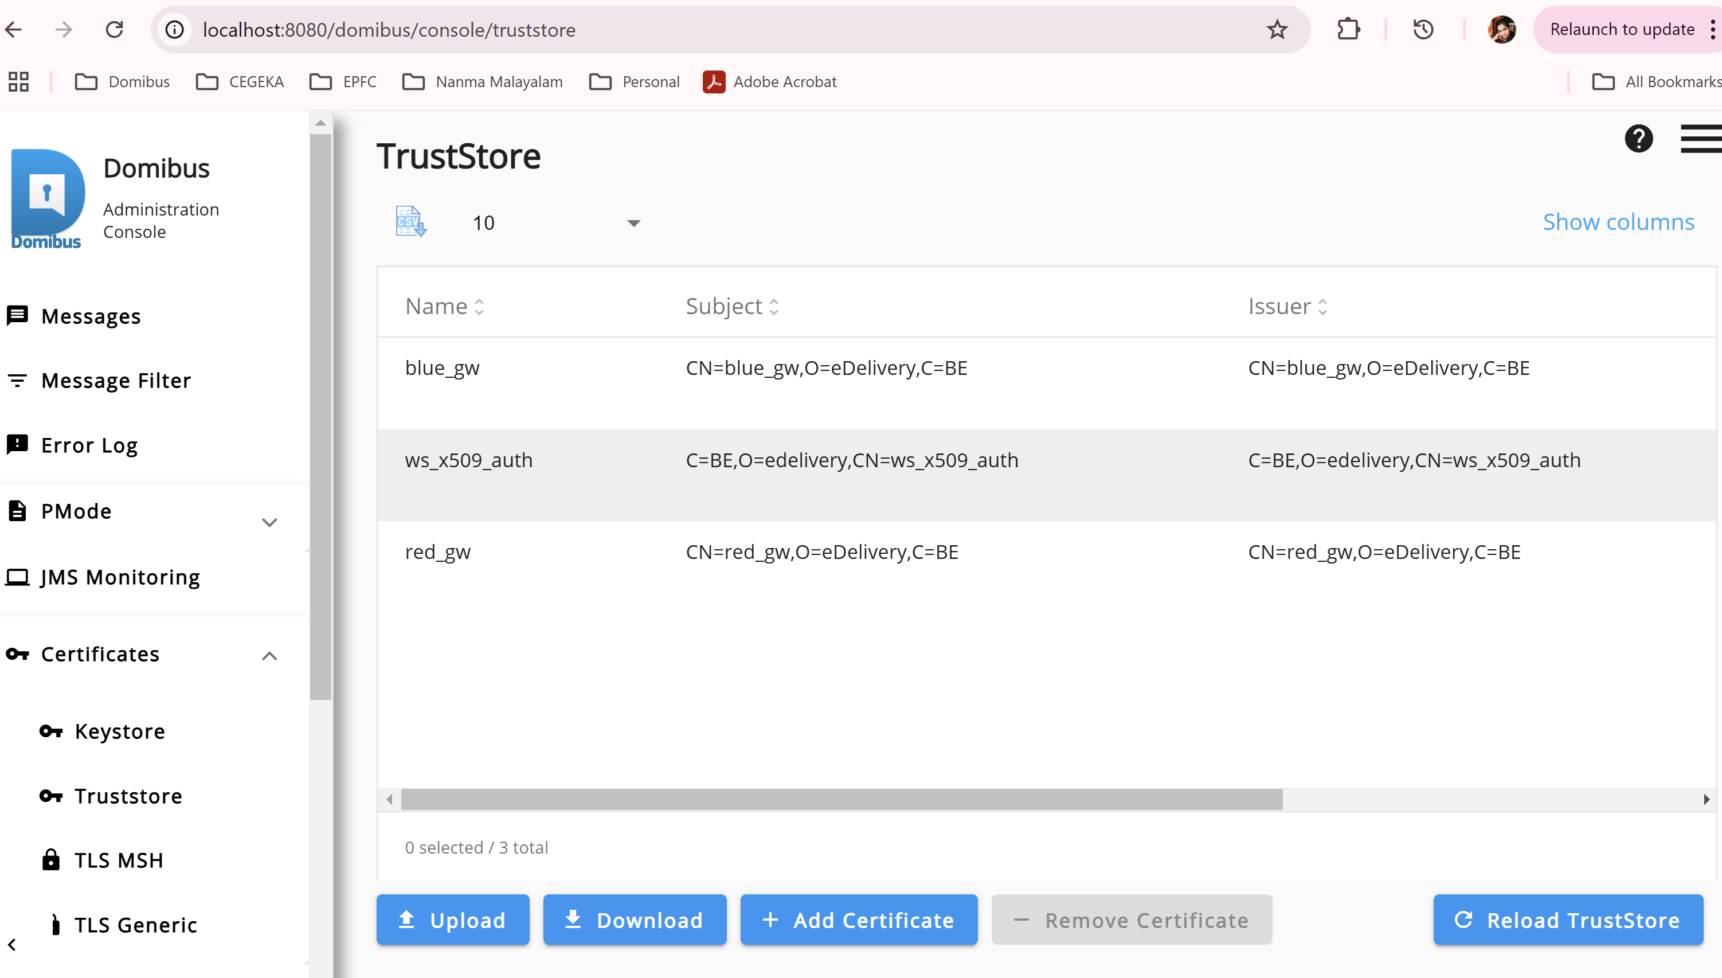Click subject CN=red_gw,O=eDelivery,C=BE cell
The image size is (1722, 978).
click(x=821, y=551)
